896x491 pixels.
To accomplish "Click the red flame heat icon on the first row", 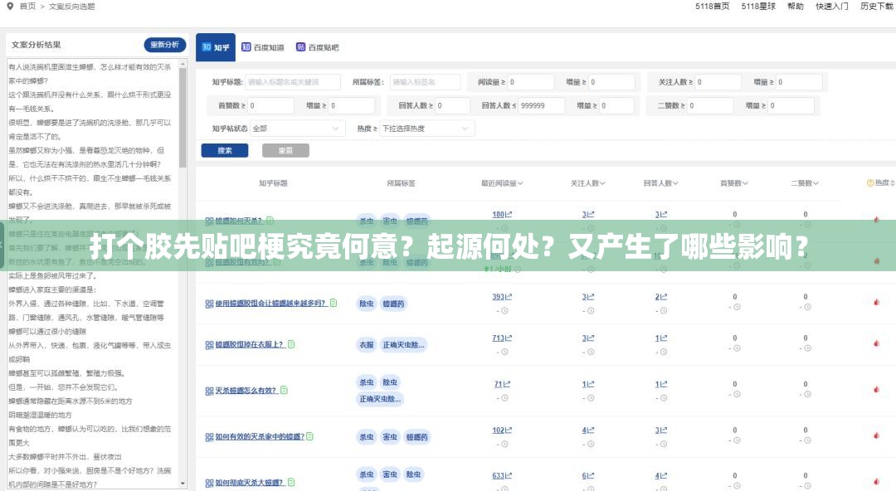I will click(876, 219).
